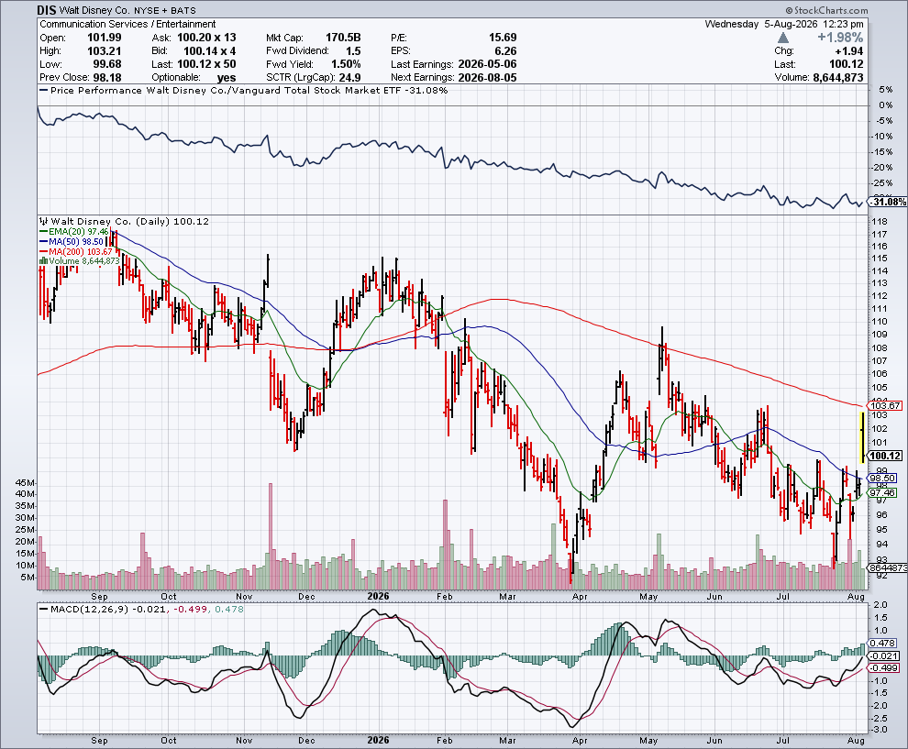The height and width of the screenshot is (749, 908).
Task: Click the Ask quote '100.20 x 13'
Action: click(206, 38)
